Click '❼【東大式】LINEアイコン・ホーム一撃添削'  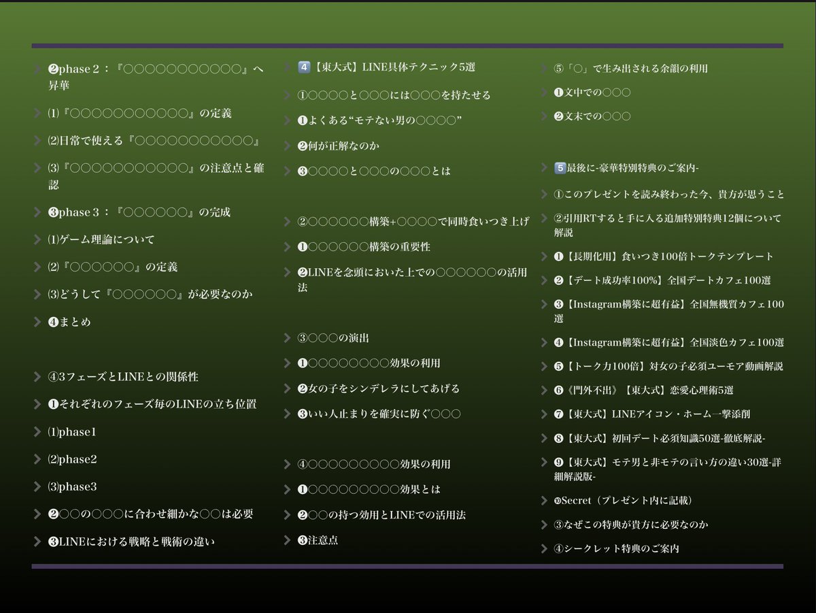tap(652, 414)
